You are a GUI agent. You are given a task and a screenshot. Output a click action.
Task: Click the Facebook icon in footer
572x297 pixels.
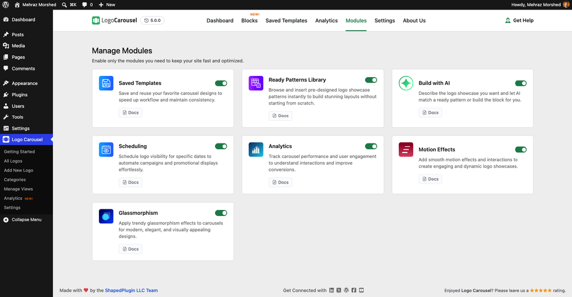tap(354, 290)
